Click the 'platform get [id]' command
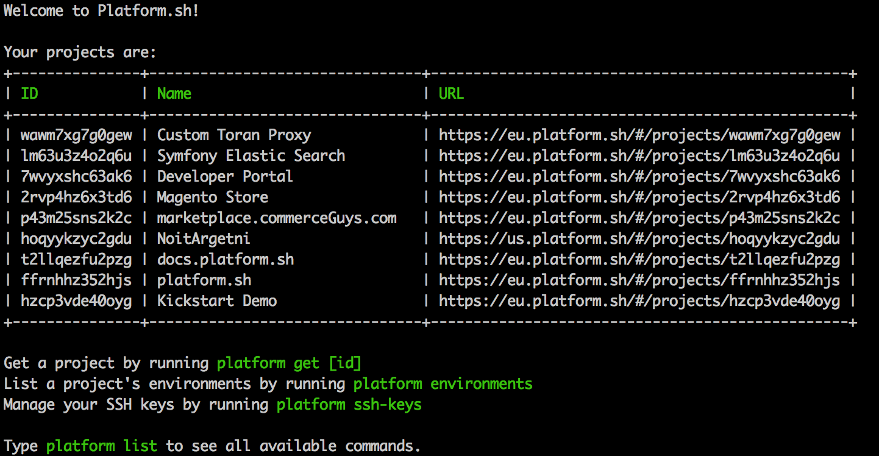879x456 pixels. tap(289, 363)
